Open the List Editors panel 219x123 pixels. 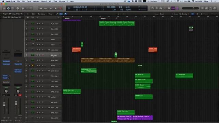click(x=202, y=8)
